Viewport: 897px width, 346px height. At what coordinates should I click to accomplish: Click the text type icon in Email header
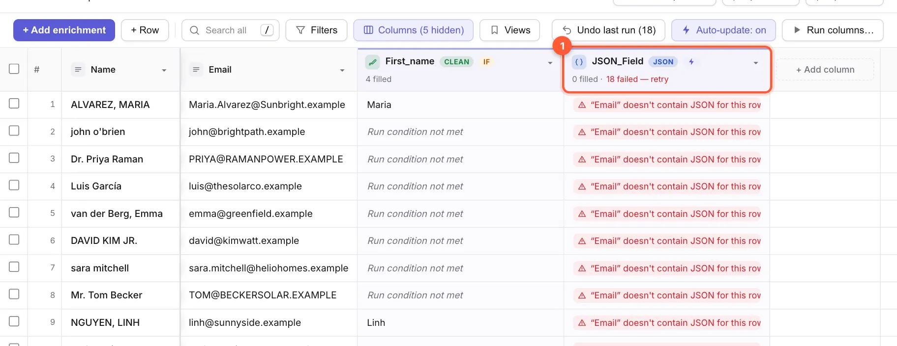point(196,70)
